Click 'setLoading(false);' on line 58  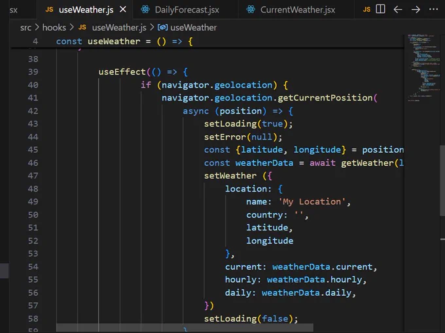251,319
